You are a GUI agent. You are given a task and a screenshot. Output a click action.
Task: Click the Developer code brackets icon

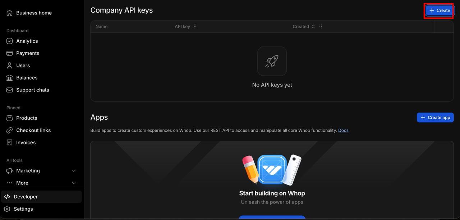[x=7, y=197]
